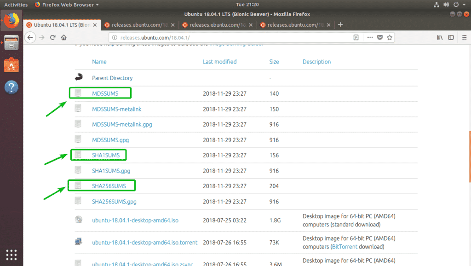Click the disc icon beside the .iso file
This screenshot has width=471, height=266.
[x=79, y=220]
